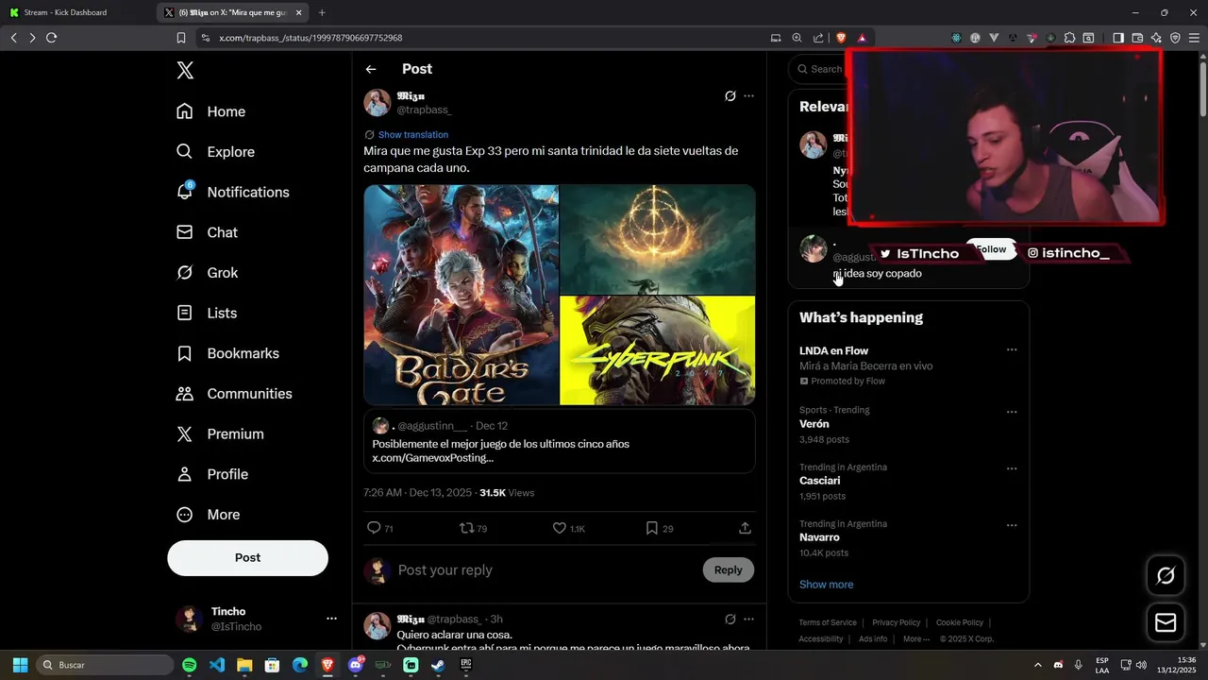Open a new browser tab
The image size is (1208, 680).
pos(322,12)
